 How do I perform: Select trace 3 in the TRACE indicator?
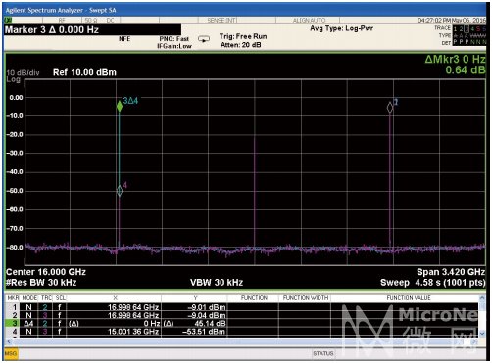(467, 29)
